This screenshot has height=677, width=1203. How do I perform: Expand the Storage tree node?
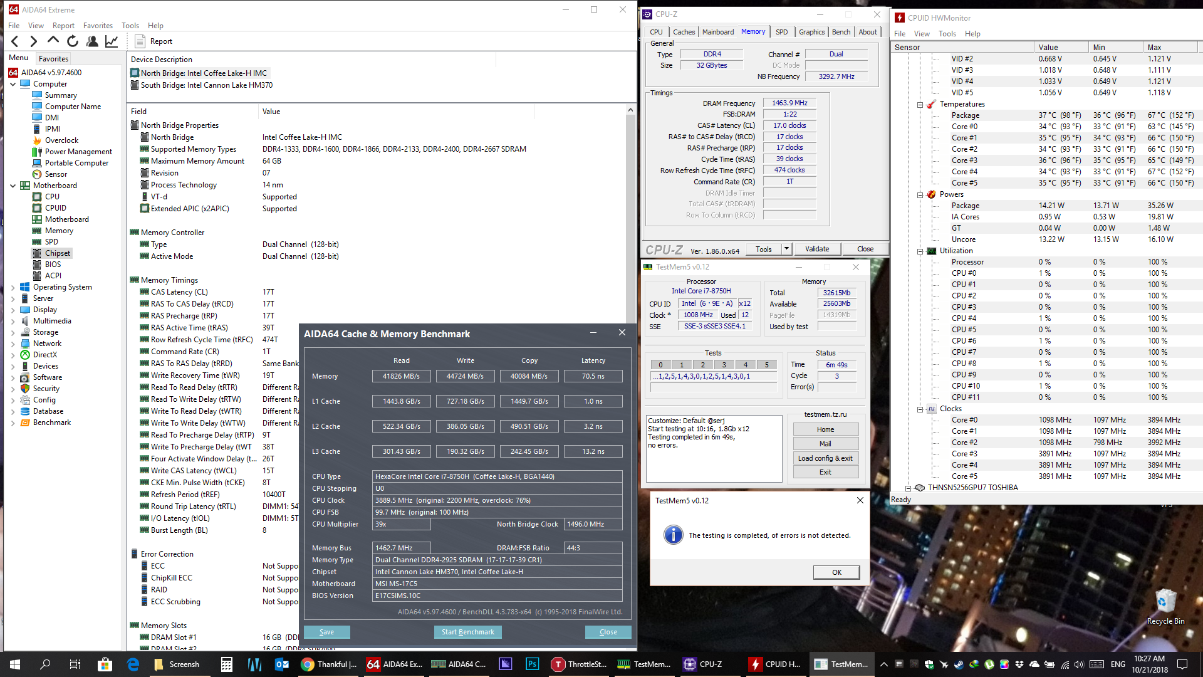13,332
